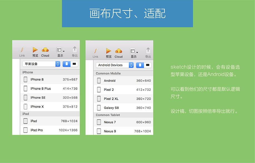This screenshot has width=255, height=163.
Task: Open the 苹果设备 device category dropdown
Action: (x=41, y=64)
